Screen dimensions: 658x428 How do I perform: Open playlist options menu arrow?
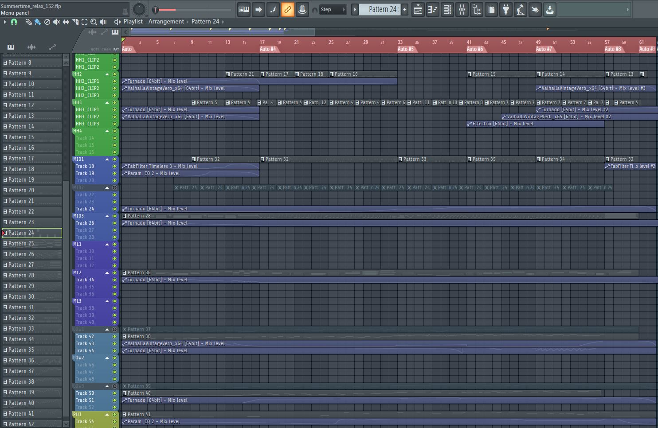click(x=4, y=22)
